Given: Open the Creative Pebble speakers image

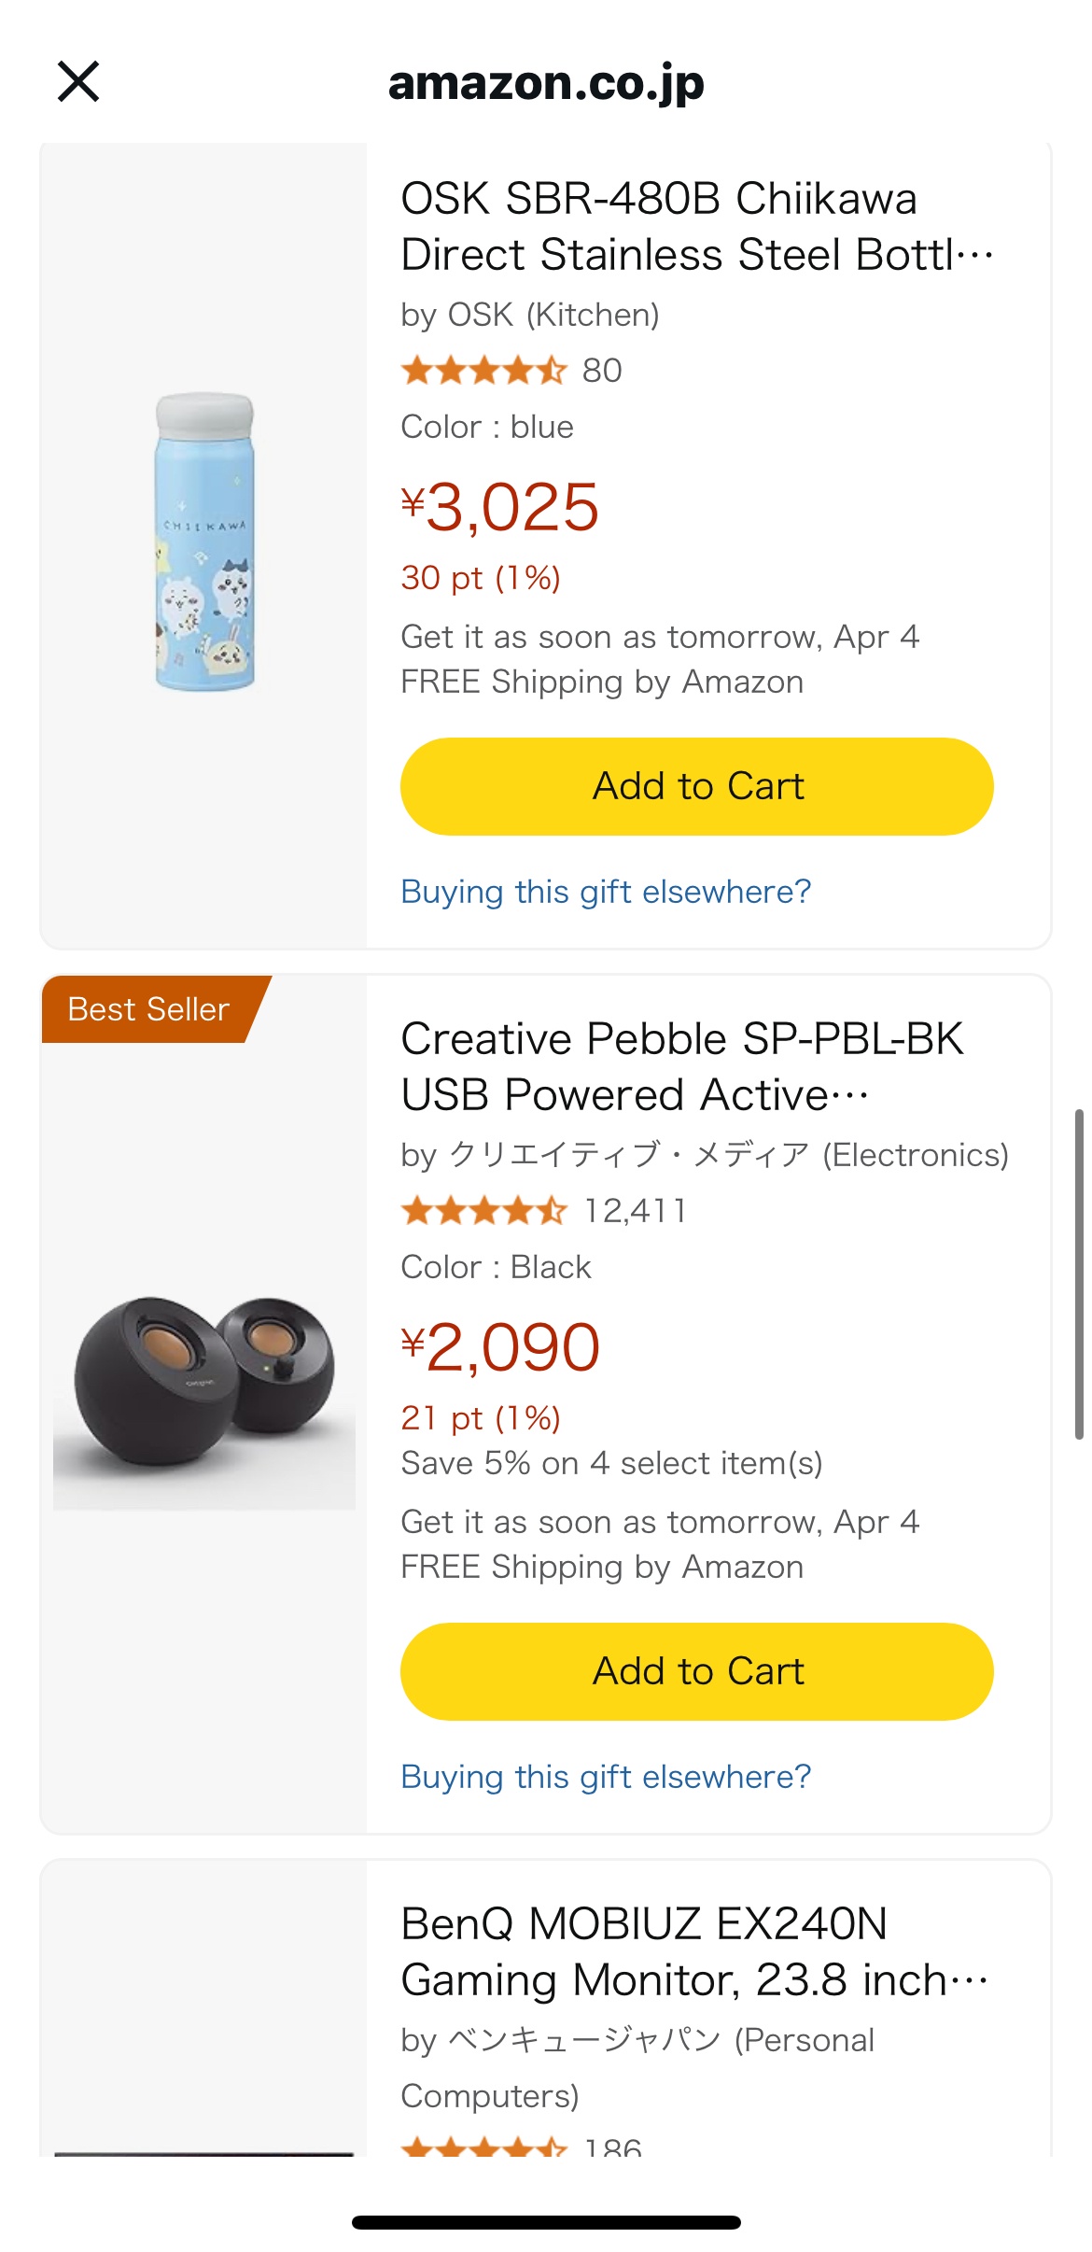Looking at the screenshot, I should tap(204, 1382).
